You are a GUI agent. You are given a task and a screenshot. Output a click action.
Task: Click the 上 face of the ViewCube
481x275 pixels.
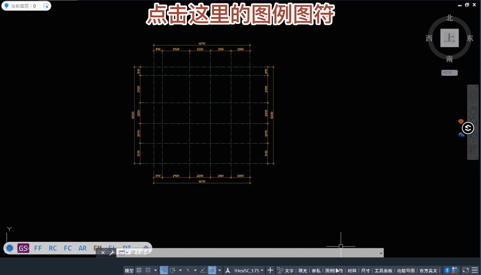click(x=450, y=38)
